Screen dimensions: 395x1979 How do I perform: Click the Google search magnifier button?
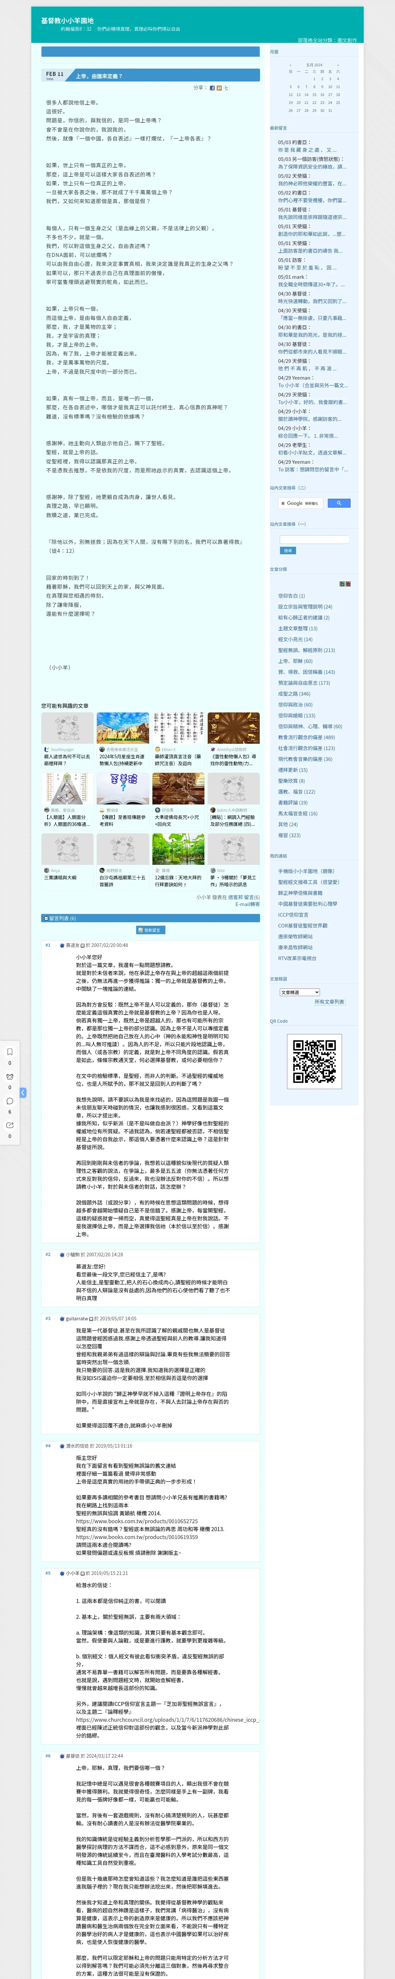339,503
